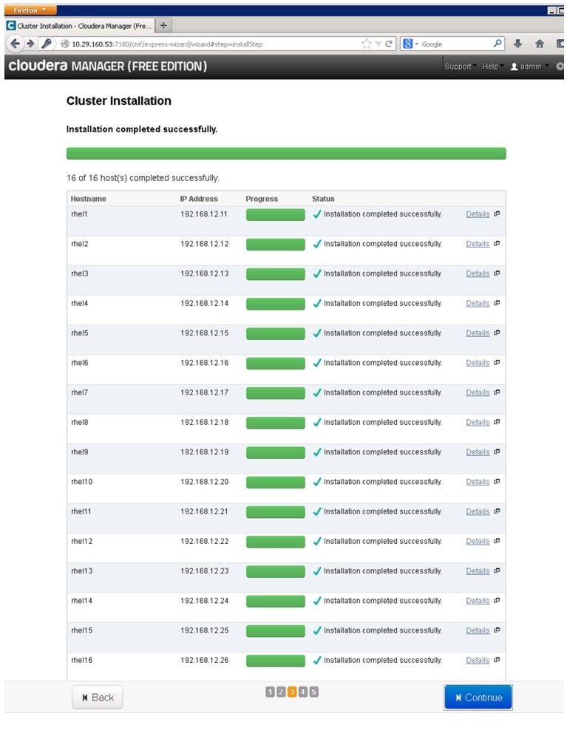
Task: Click the Google search magnifier icon
Action: click(x=498, y=44)
